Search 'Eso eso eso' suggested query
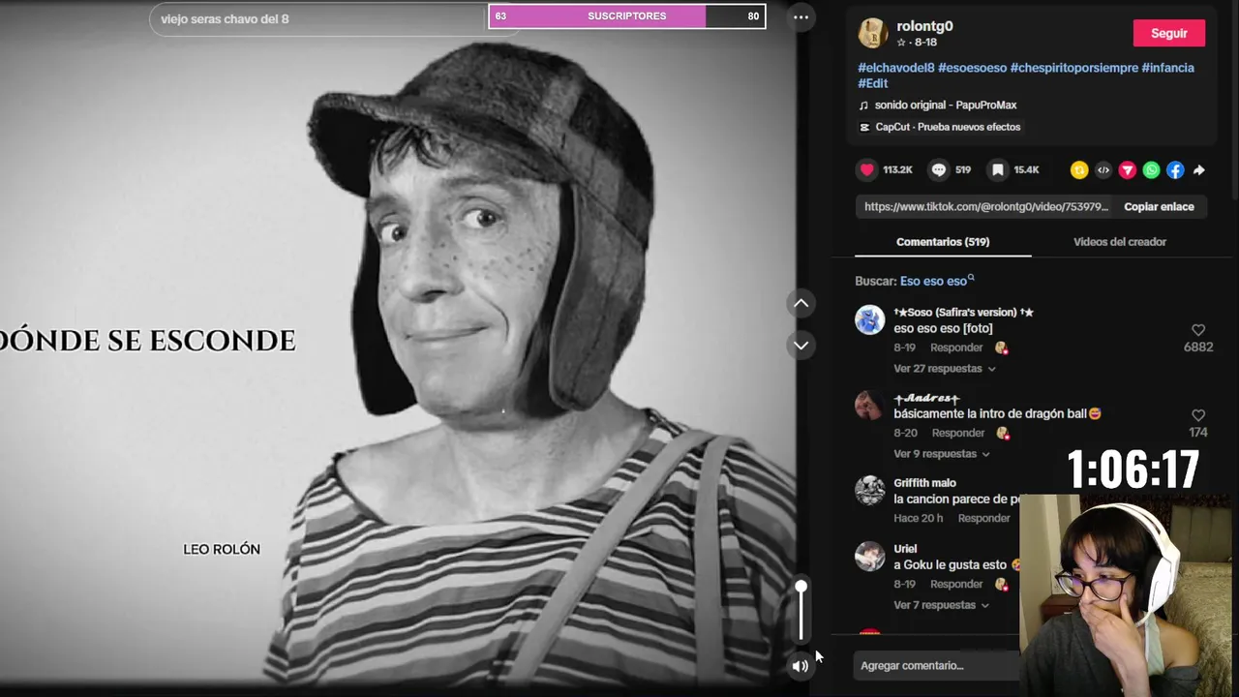 click(933, 281)
